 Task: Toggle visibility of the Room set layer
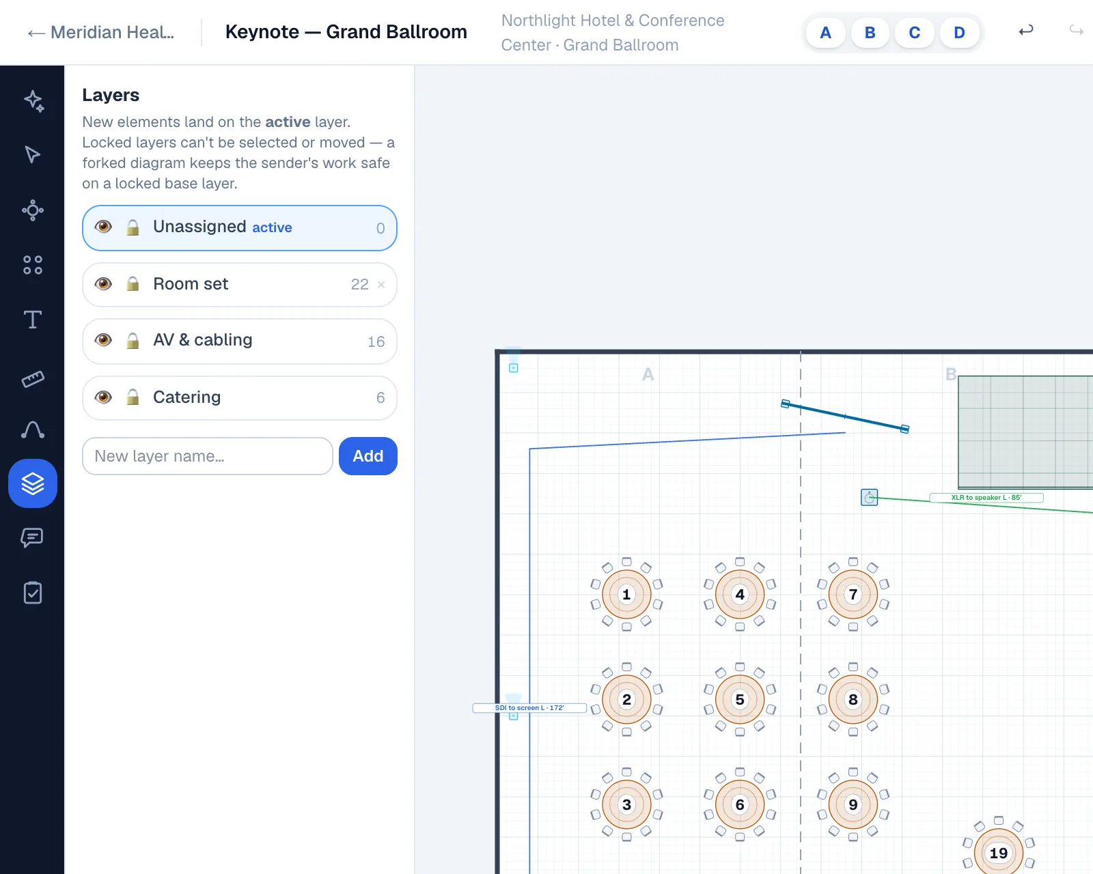click(103, 284)
